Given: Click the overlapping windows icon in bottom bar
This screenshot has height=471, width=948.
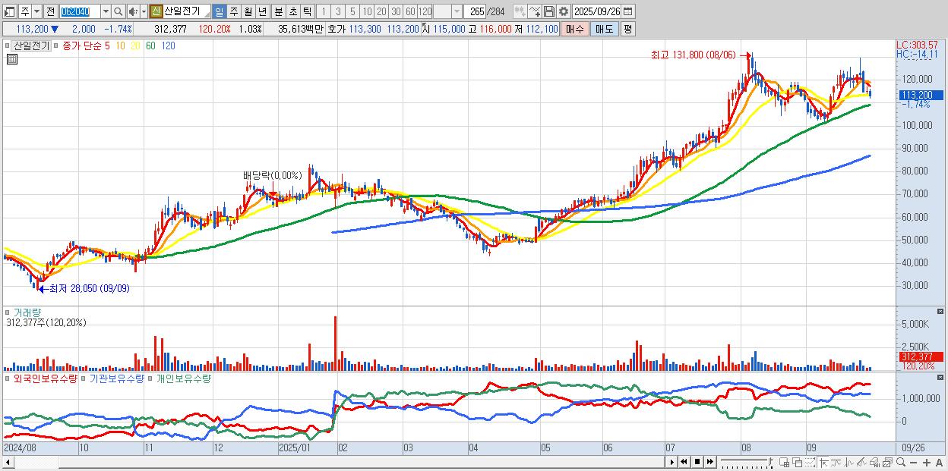Looking at the screenshot, I should tap(798, 463).
